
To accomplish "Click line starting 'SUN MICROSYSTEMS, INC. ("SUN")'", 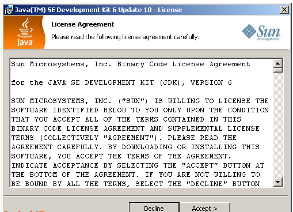I will point(140,101).
